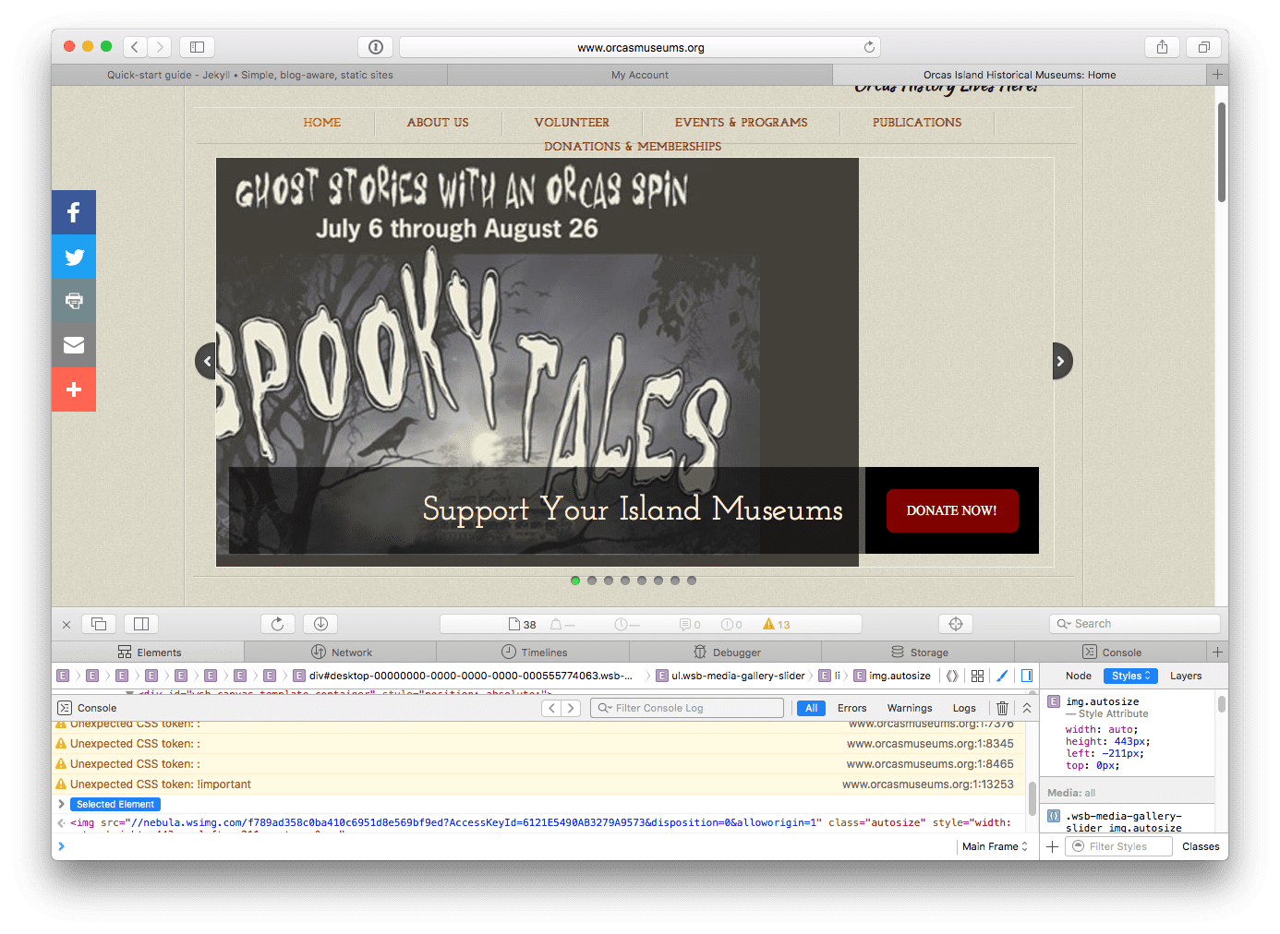Toggle paint flashing brush icon
Screen dimensions: 1280x934
[1002, 676]
